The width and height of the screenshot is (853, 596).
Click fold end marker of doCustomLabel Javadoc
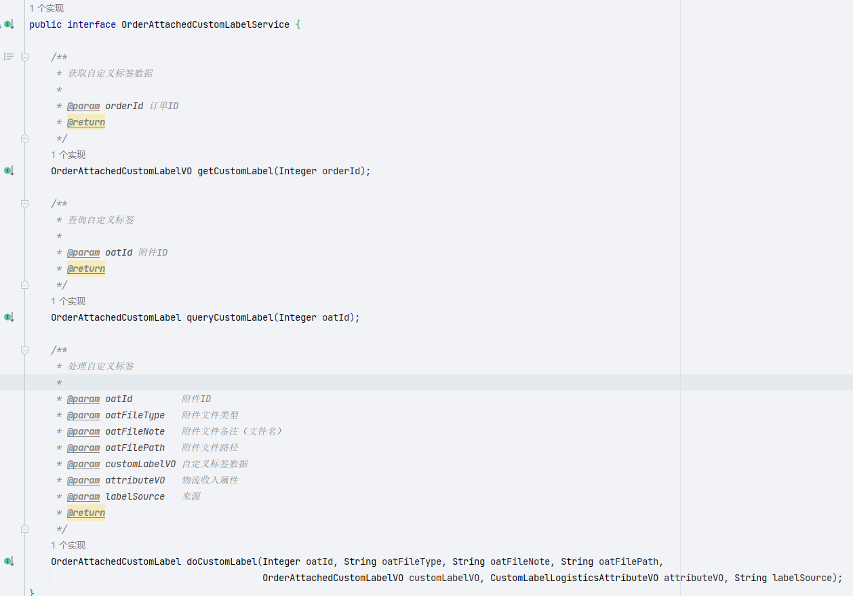[25, 529]
